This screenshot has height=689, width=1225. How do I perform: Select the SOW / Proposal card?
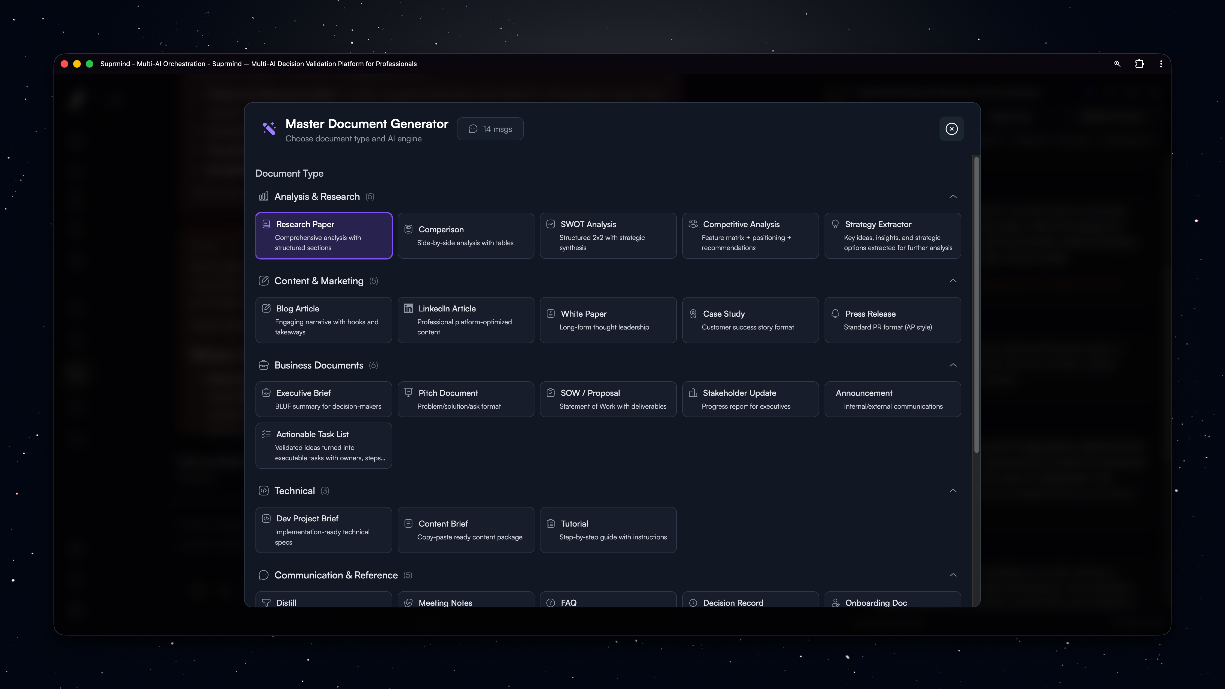[608, 399]
